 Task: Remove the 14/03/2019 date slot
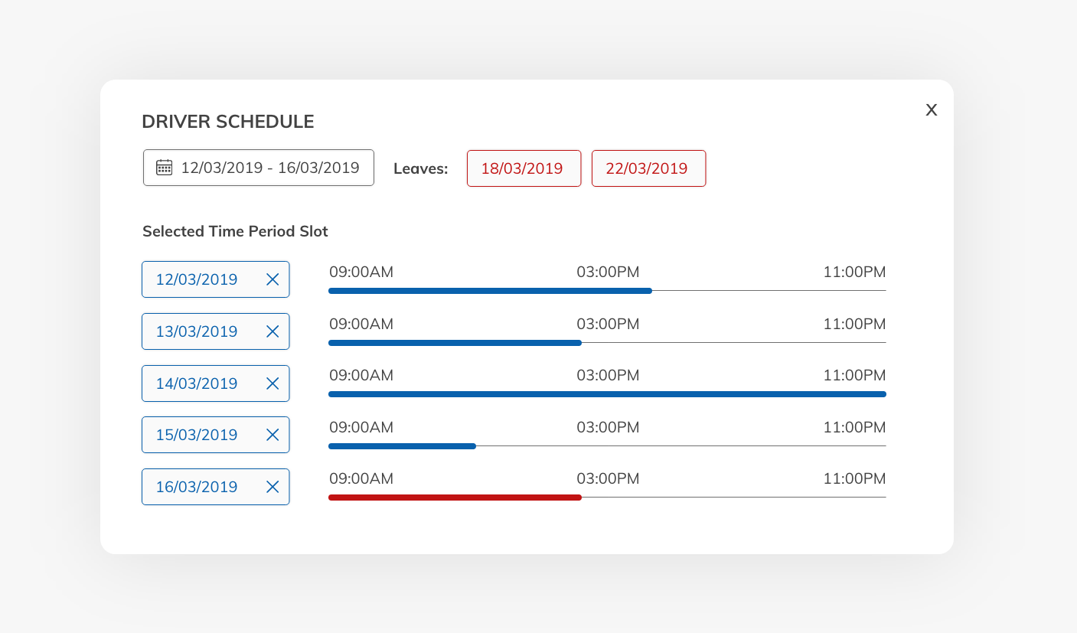point(272,383)
